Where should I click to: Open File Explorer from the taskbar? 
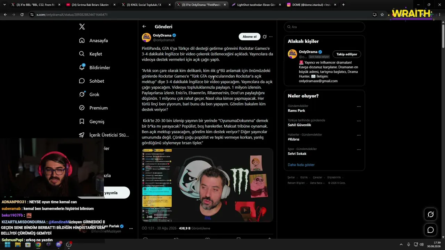point(18,244)
